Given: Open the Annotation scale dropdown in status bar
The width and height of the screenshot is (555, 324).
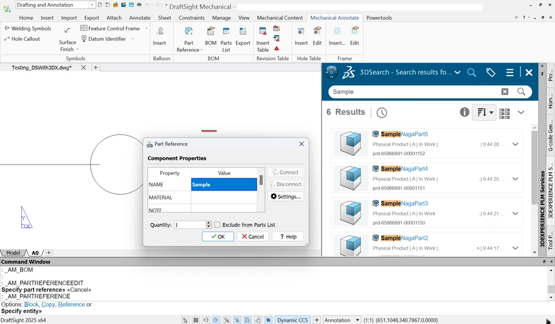Looking at the screenshot, I should click(357, 320).
